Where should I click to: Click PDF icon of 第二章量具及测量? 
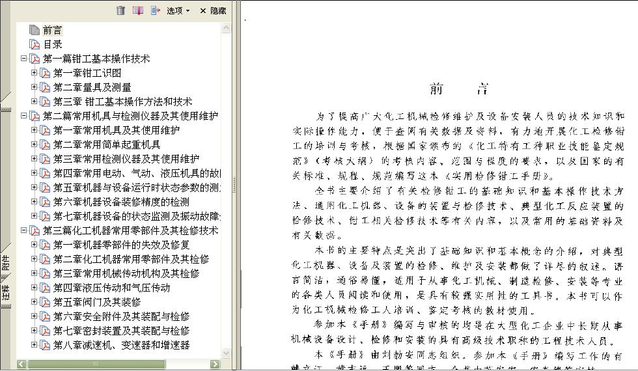point(45,87)
